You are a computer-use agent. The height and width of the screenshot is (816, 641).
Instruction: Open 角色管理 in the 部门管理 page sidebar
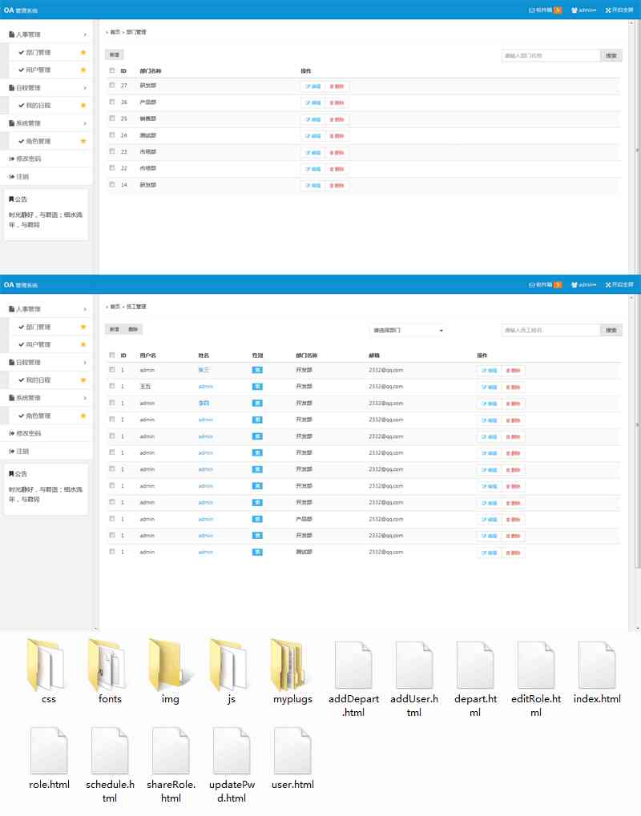tap(38, 141)
